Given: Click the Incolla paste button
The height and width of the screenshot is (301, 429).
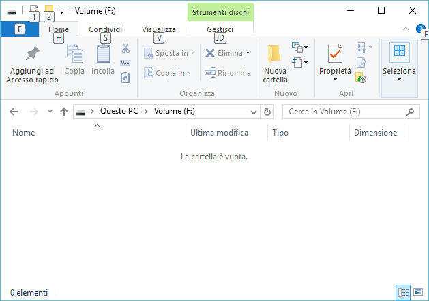Looking at the screenshot, I should 103,59.
